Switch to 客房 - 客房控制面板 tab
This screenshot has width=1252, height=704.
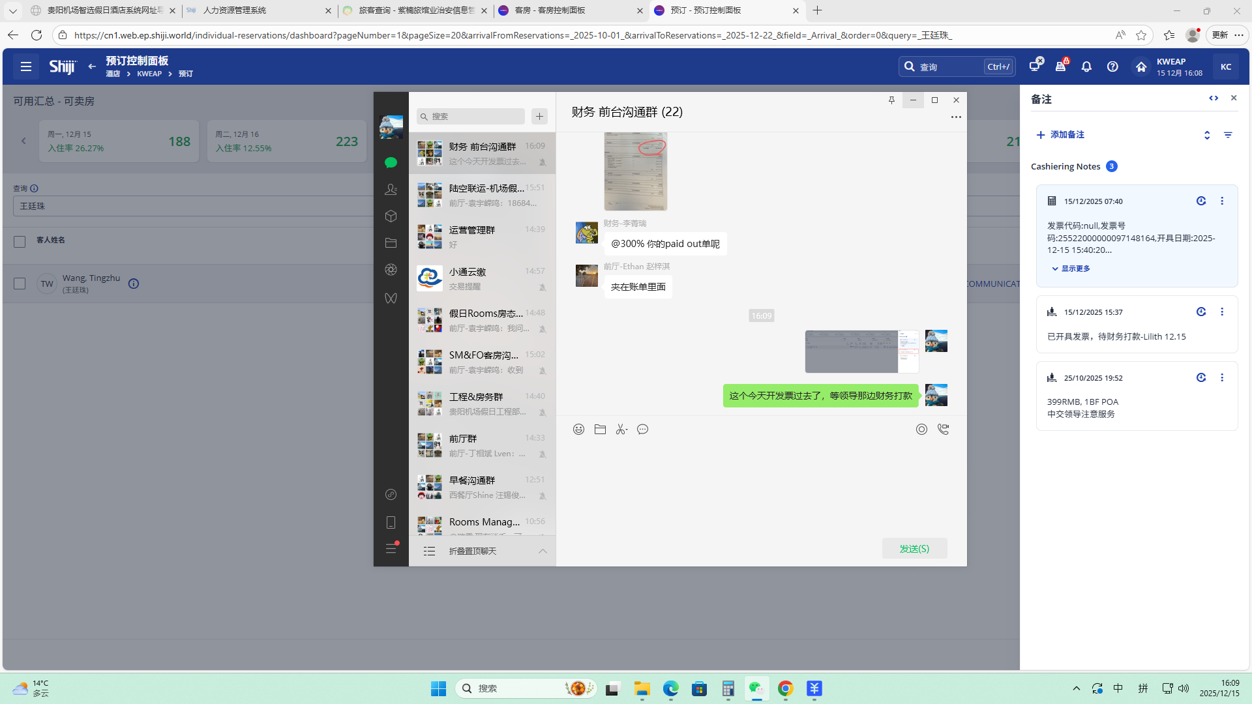pos(550,10)
